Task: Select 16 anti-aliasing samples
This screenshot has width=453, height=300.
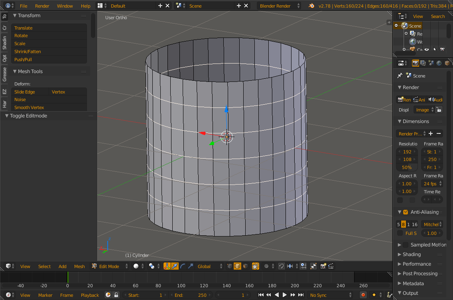Action: pos(415,224)
